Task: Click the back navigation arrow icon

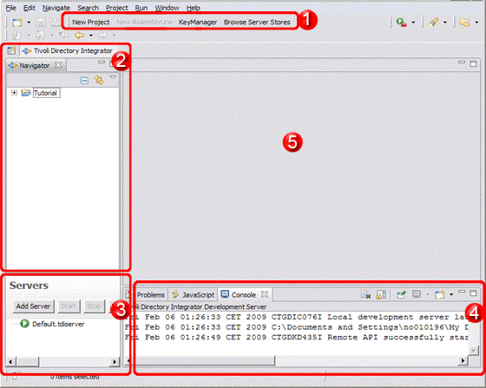Action: click(x=79, y=36)
